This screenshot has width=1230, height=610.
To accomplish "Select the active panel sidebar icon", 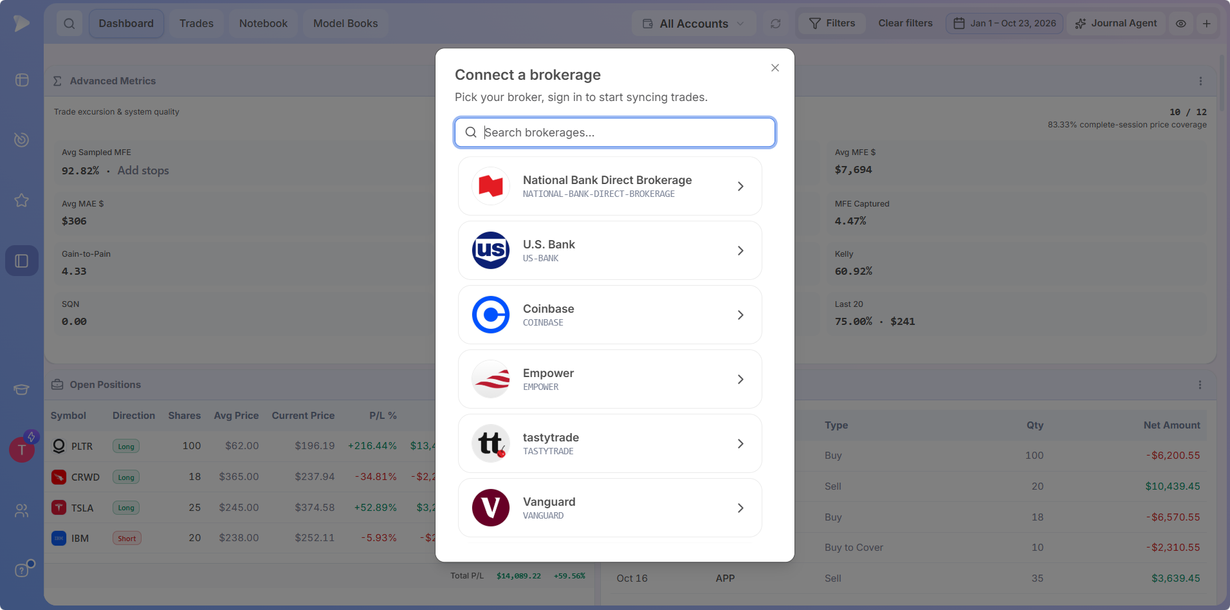I will tap(22, 261).
